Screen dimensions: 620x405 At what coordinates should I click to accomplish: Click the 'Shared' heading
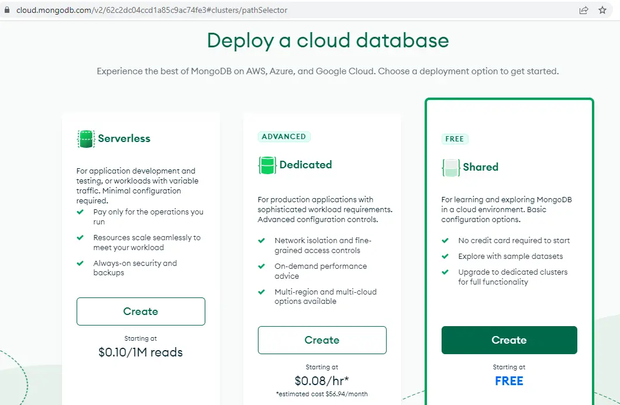[x=481, y=167]
